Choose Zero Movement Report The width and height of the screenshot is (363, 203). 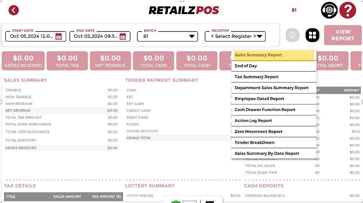click(x=274, y=132)
